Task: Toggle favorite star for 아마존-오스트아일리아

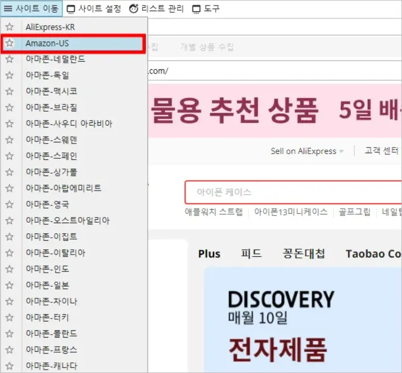Action: point(10,220)
